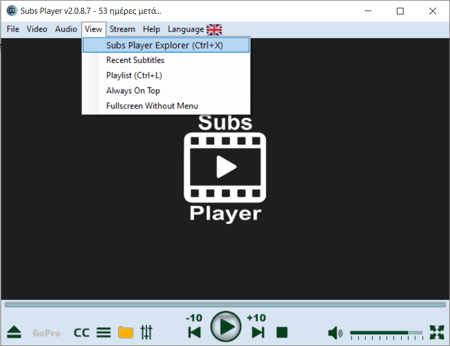The height and width of the screenshot is (346, 450).
Task: Select Playlist (Ctrl+L) menu item
Action: [x=166, y=75]
